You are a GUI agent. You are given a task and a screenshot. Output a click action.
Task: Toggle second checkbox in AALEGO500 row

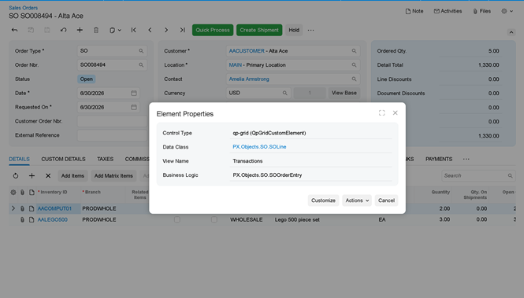[214, 219]
